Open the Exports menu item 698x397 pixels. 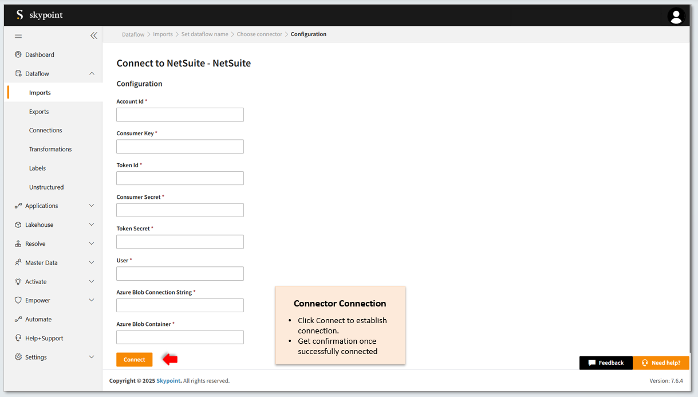[x=39, y=112]
